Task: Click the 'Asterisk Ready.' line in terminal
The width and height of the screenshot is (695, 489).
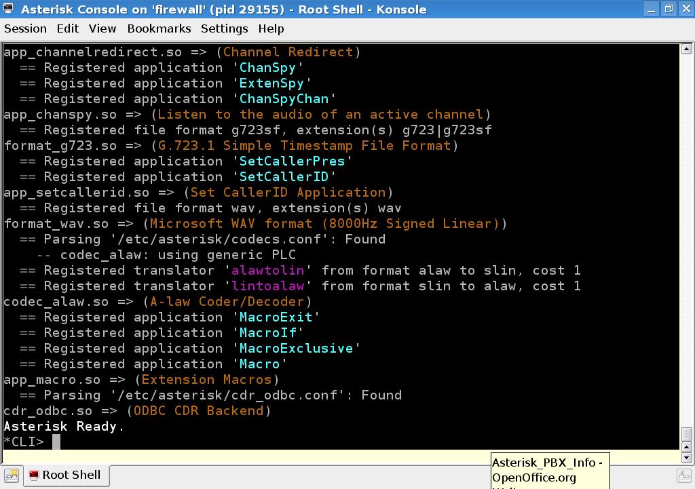Action: [x=64, y=427]
